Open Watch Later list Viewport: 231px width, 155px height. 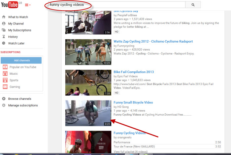coord(16,43)
